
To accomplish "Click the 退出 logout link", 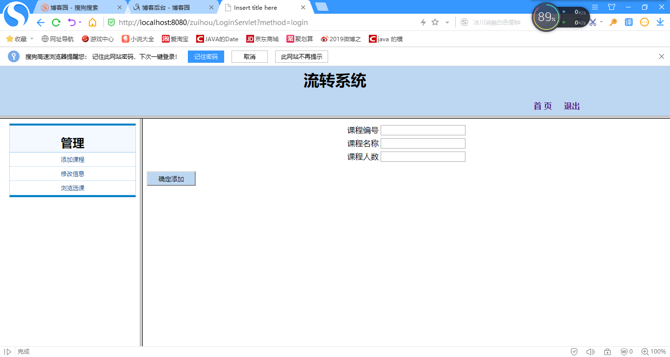I will 572,106.
